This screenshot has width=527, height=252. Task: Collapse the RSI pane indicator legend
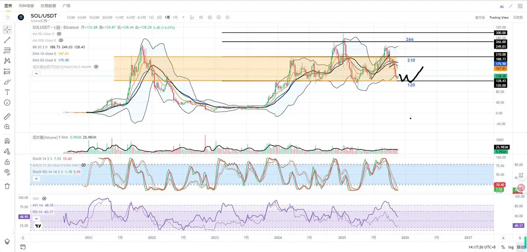pos(36,219)
